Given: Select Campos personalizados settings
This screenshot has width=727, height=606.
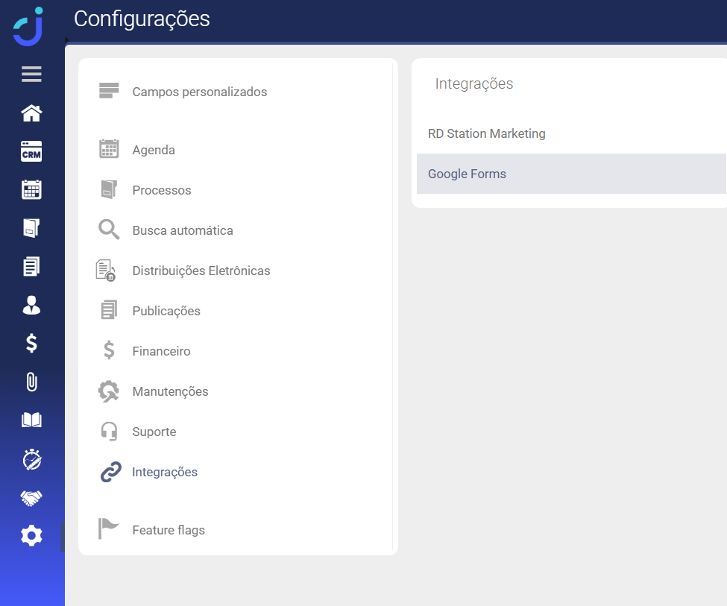Looking at the screenshot, I should (x=199, y=92).
